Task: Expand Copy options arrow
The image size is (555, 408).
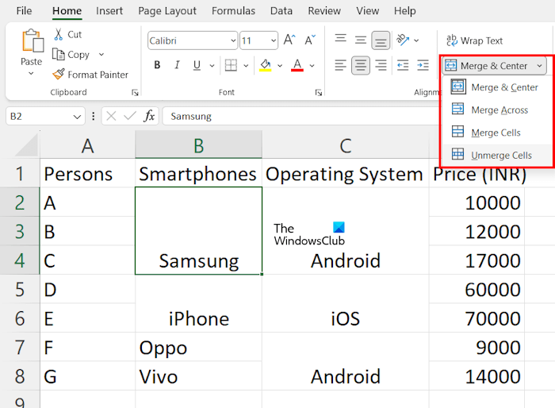Action: pyautogui.click(x=101, y=54)
